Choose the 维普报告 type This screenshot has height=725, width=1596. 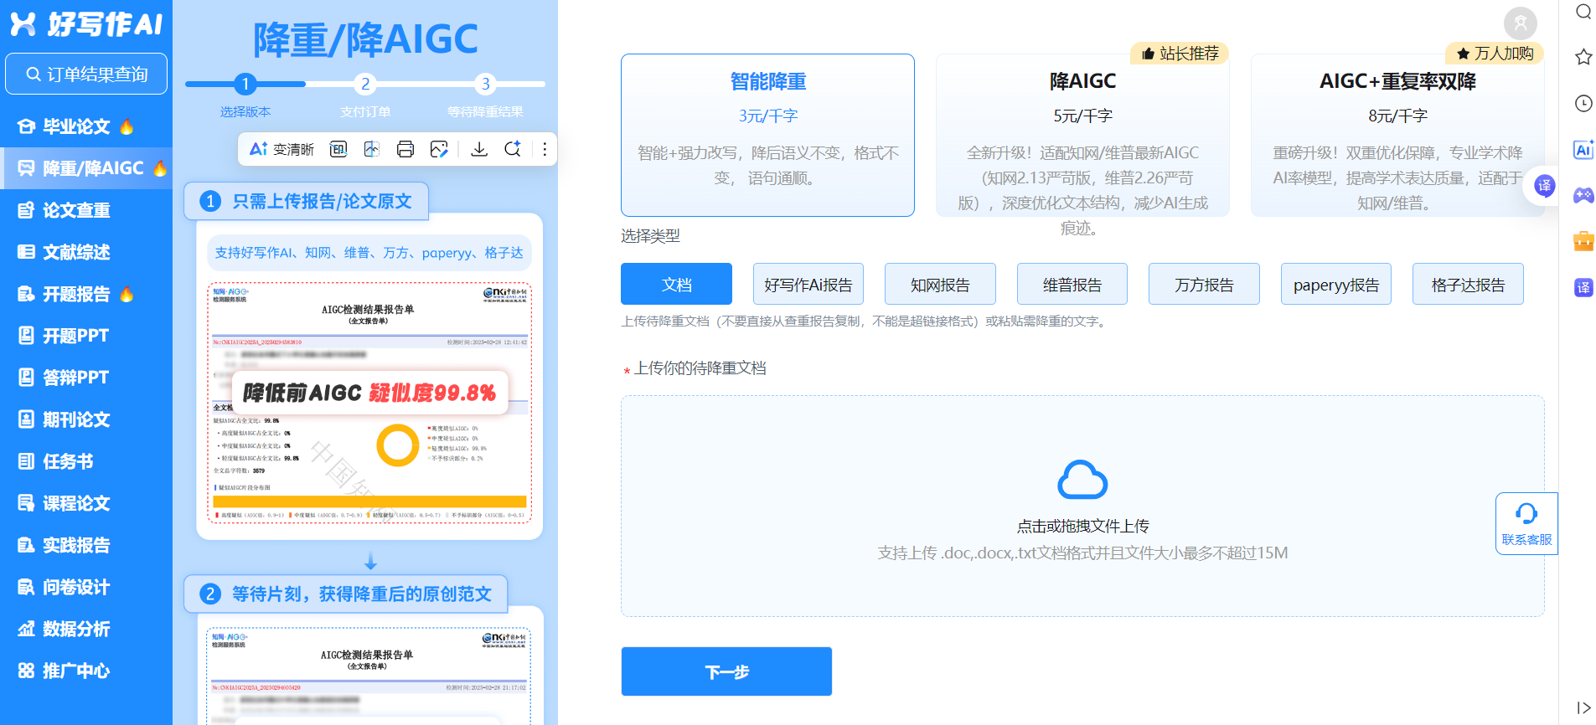click(x=1072, y=284)
